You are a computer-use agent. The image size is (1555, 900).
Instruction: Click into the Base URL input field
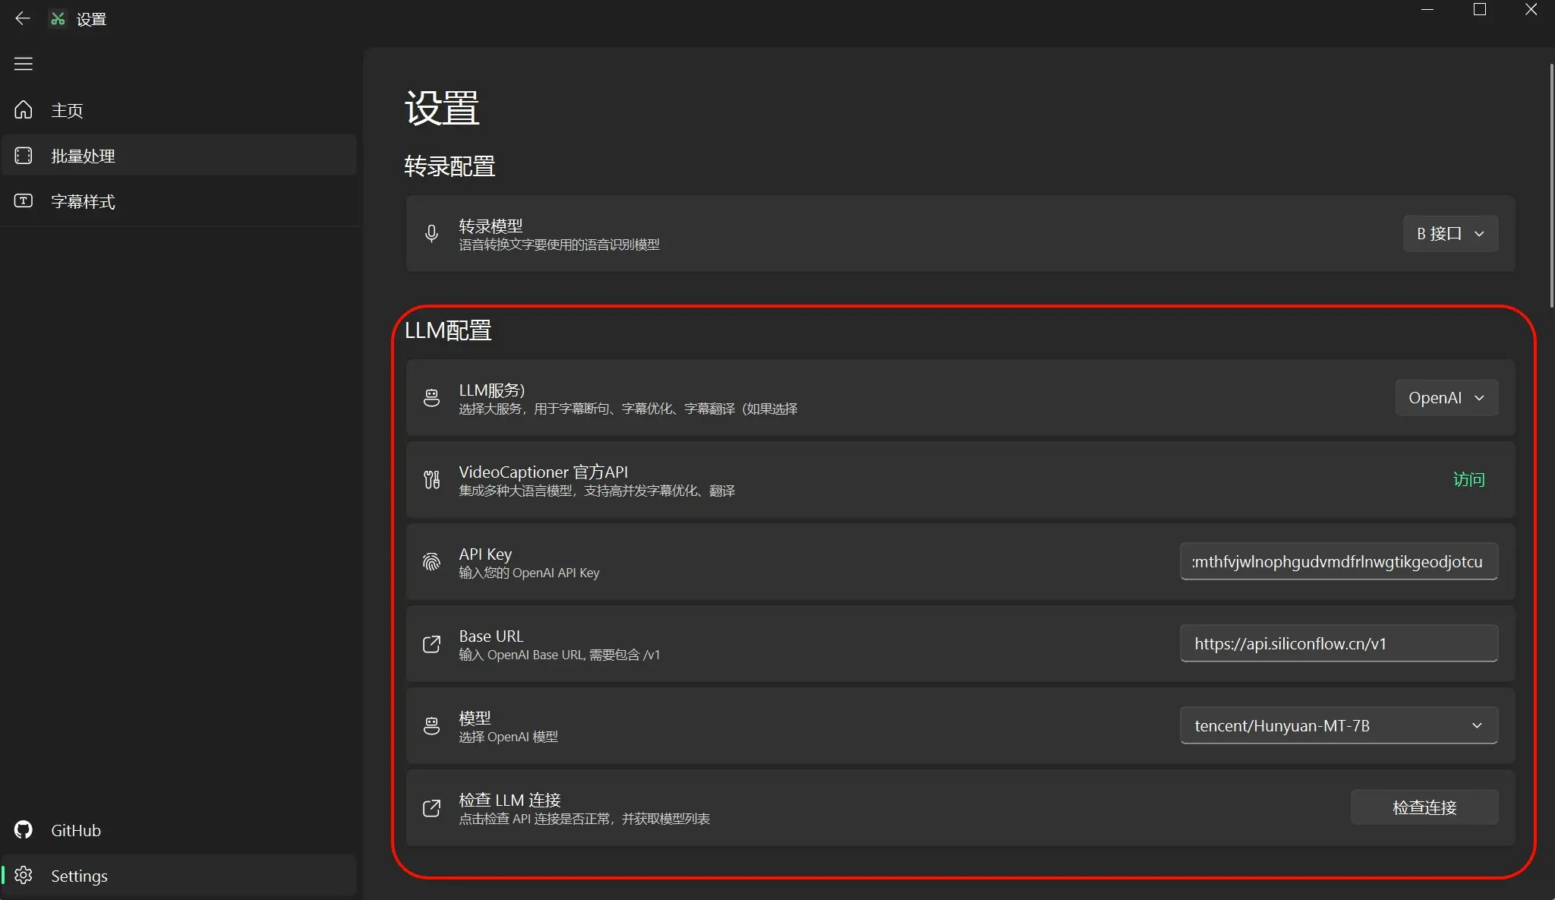[1338, 644]
